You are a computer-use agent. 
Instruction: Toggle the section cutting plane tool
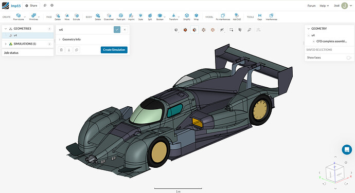tap(240, 30)
